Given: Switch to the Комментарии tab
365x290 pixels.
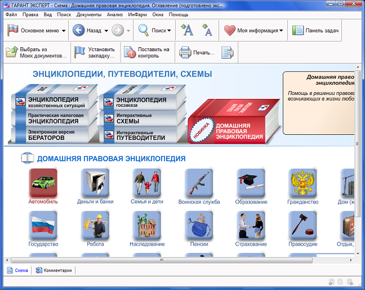Looking at the screenshot, I should point(54,270).
